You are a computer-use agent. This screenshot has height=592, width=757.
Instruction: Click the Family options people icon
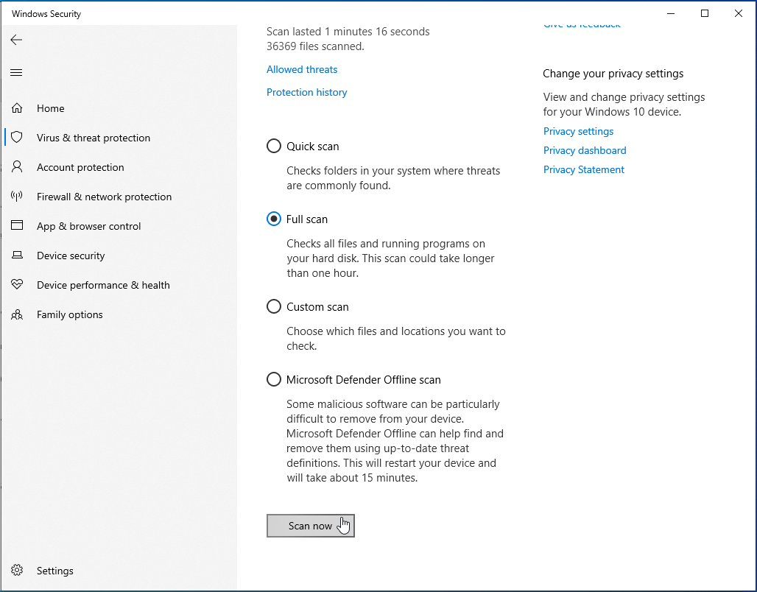coord(17,314)
